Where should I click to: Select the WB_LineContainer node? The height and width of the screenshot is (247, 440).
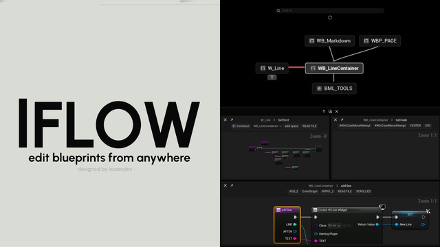pos(334,69)
